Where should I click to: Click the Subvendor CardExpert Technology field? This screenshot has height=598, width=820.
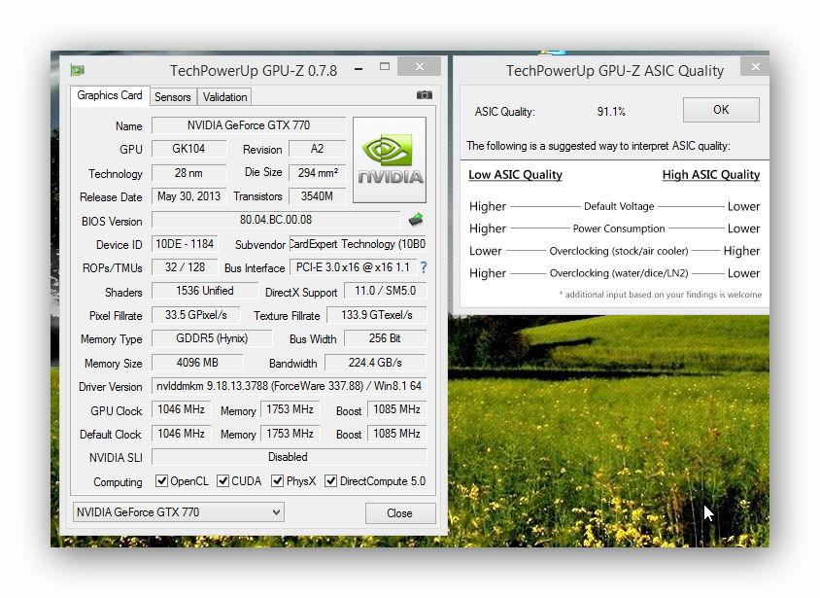coord(358,244)
